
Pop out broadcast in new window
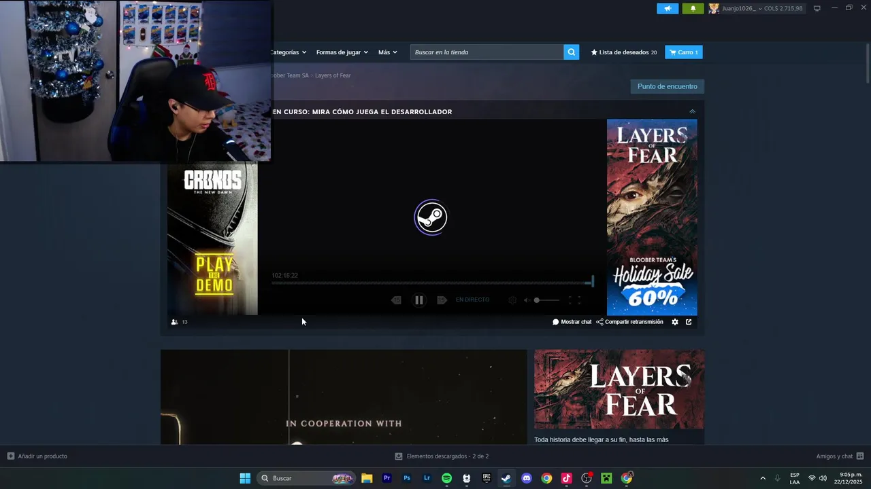coord(689,322)
